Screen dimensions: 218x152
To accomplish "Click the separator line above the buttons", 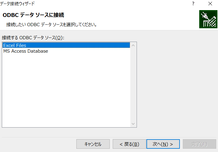I will pos(109,137).
